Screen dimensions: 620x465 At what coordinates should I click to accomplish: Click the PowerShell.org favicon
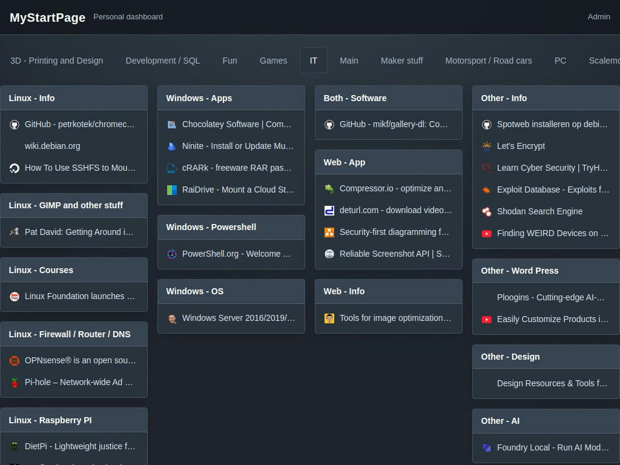point(171,254)
